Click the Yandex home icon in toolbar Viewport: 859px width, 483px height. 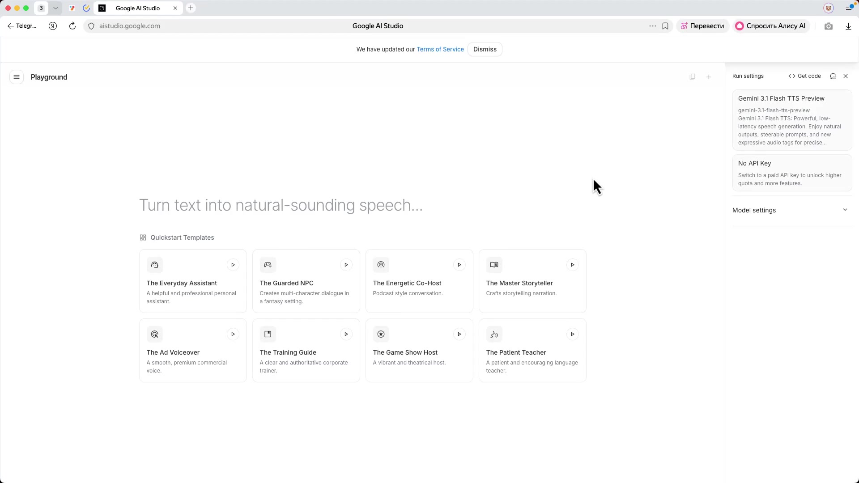[x=53, y=26]
